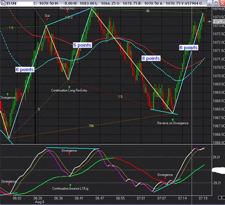Viewport: 225px width, 205px height.
Task: Click the small arrow marker beside the 1073.25 price tag
Action: [209, 21]
